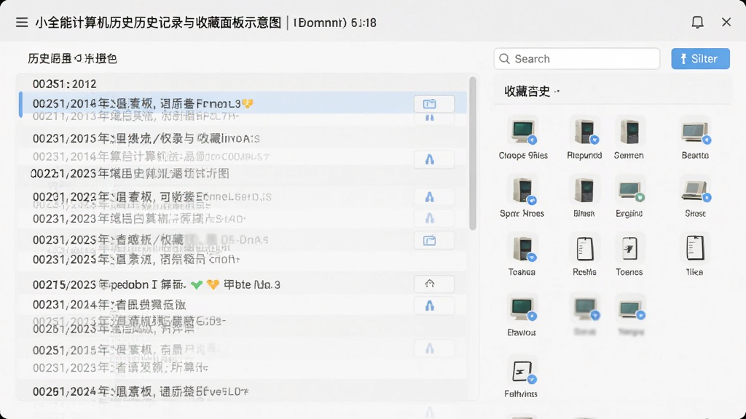Select the 00261,2024 bottom history row
This screenshot has height=419, width=746.
(x=243, y=391)
